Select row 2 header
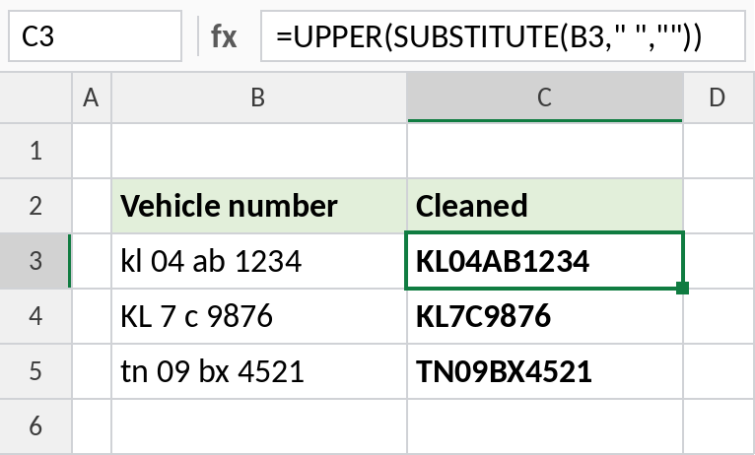The image size is (755, 455). pos(35,206)
